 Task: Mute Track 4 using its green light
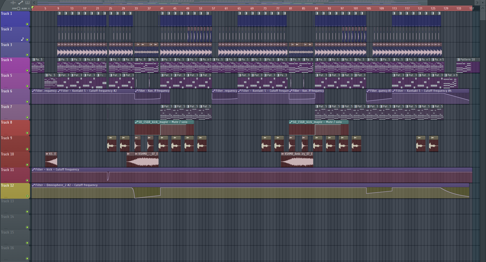click(x=27, y=70)
